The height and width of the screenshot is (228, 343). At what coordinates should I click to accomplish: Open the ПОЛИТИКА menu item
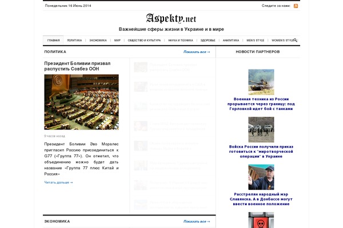click(74, 40)
